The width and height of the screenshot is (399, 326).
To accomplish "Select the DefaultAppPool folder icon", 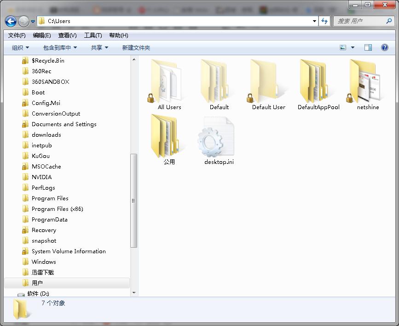I will [314, 81].
